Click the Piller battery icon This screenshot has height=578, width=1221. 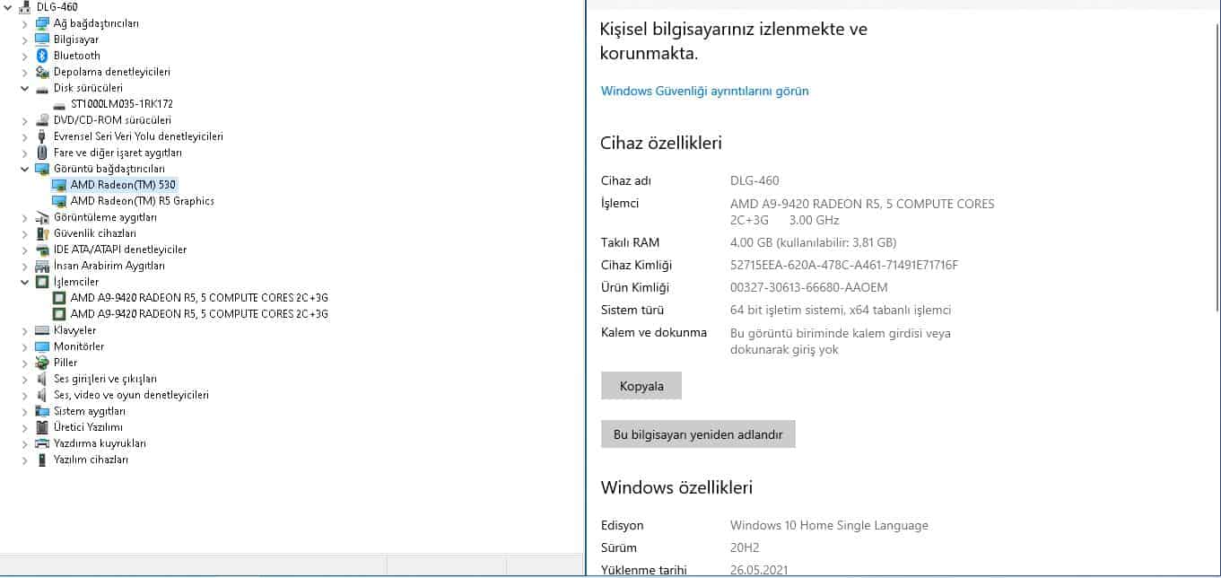(x=41, y=363)
